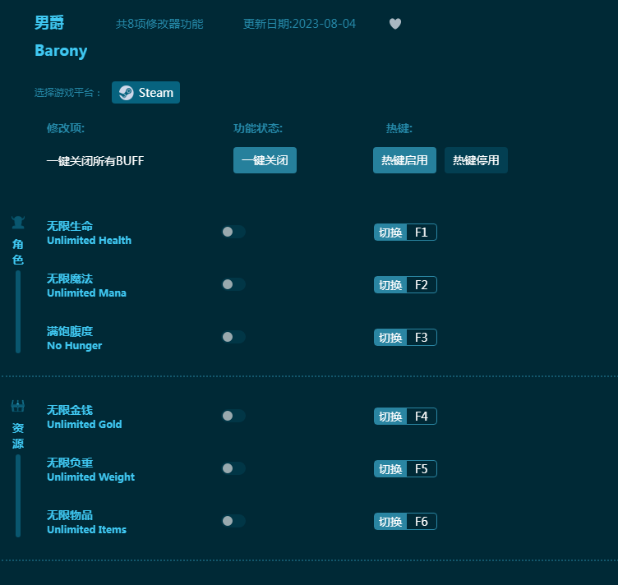Click the 热键启用 button

[404, 160]
